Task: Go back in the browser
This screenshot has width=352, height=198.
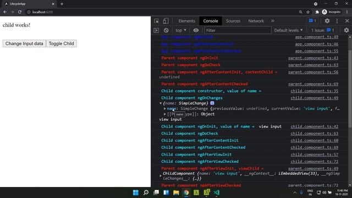Action: click(5, 12)
